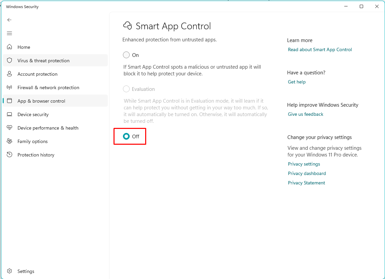Click the Virus & threat protection shield icon
The width and height of the screenshot is (385, 279).
click(9, 60)
